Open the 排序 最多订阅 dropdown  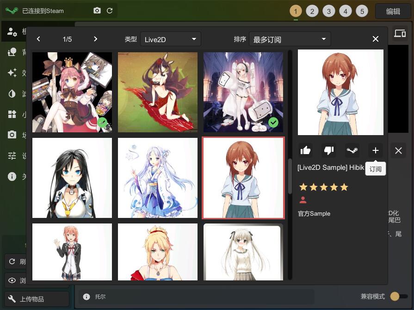point(290,39)
